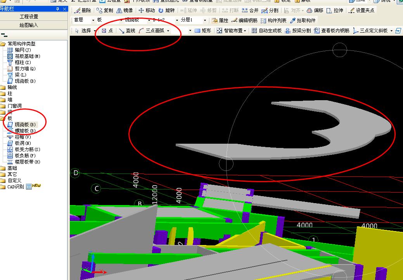The image size is (403, 280).
Task: Select the 复制 (copy) tool
Action: (x=105, y=10)
